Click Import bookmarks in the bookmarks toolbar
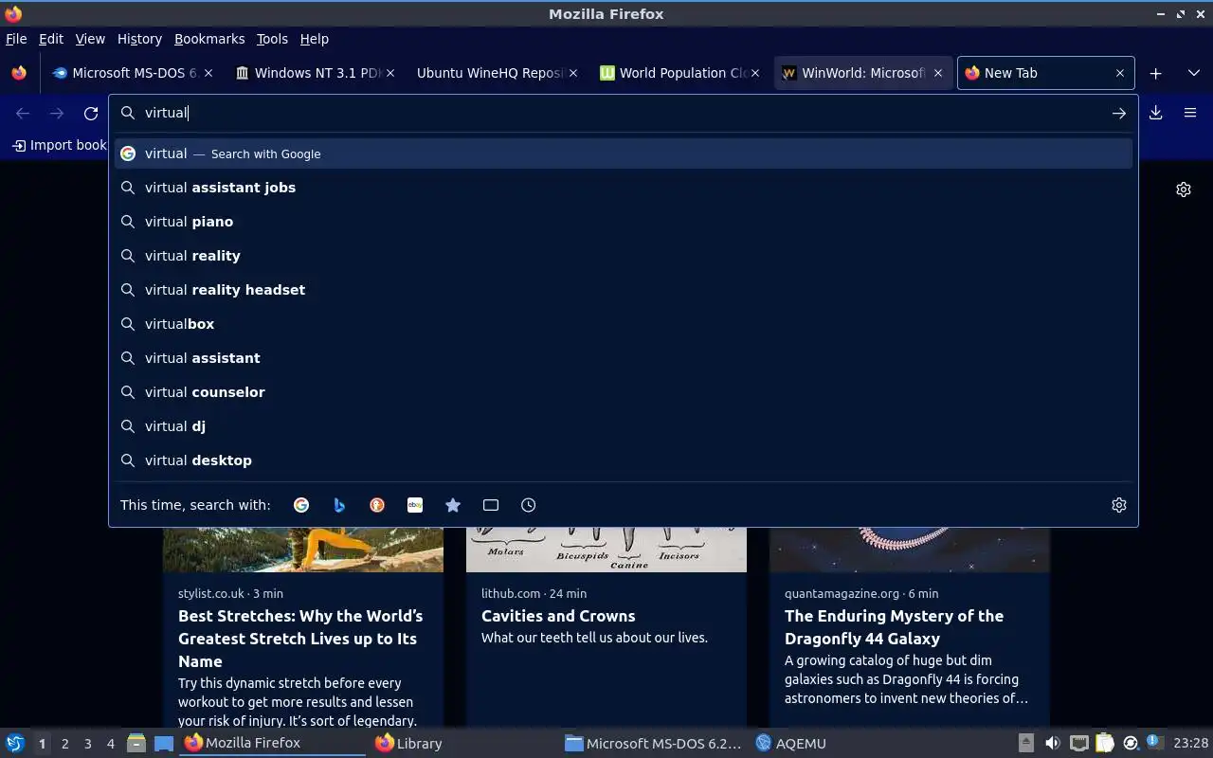 pyautogui.click(x=59, y=145)
